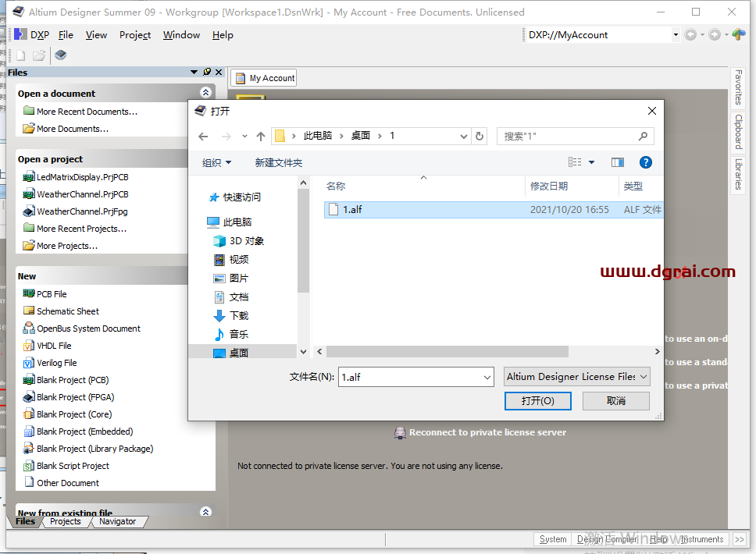Image resolution: width=756 pixels, height=554 pixels.
Task: Click the up-arrow parent folder icon
Action: coord(261,136)
